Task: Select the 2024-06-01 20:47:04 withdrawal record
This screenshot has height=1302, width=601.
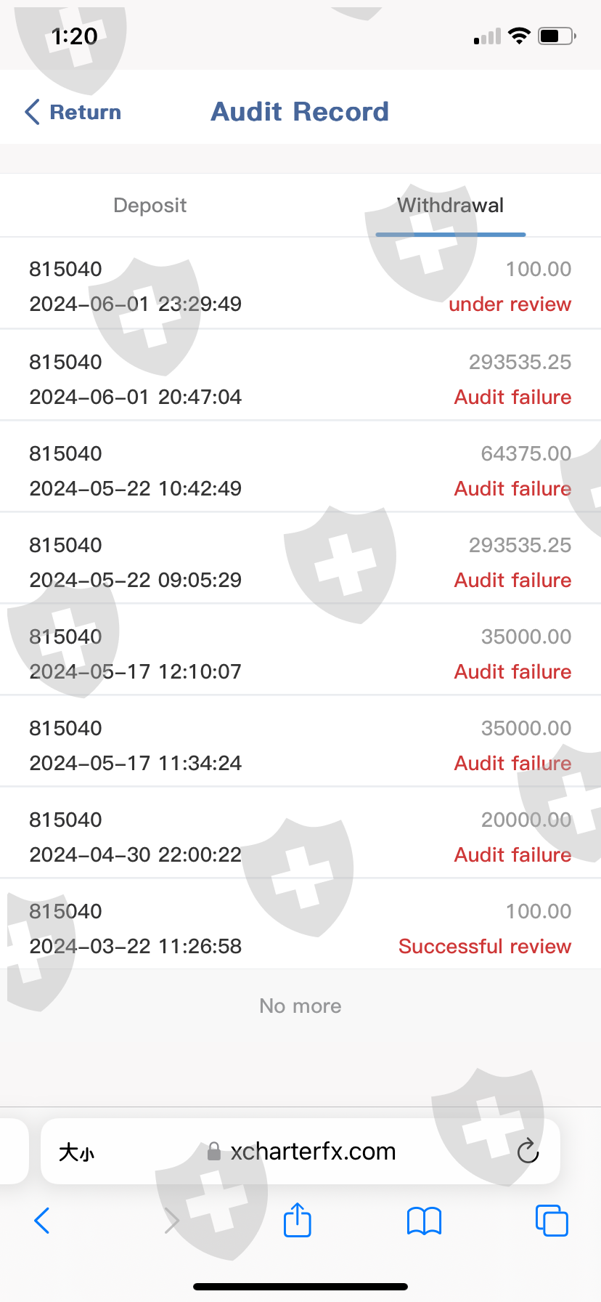Action: coord(300,379)
